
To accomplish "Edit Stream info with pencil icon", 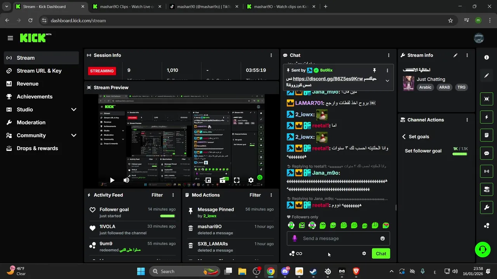I will click(455, 55).
